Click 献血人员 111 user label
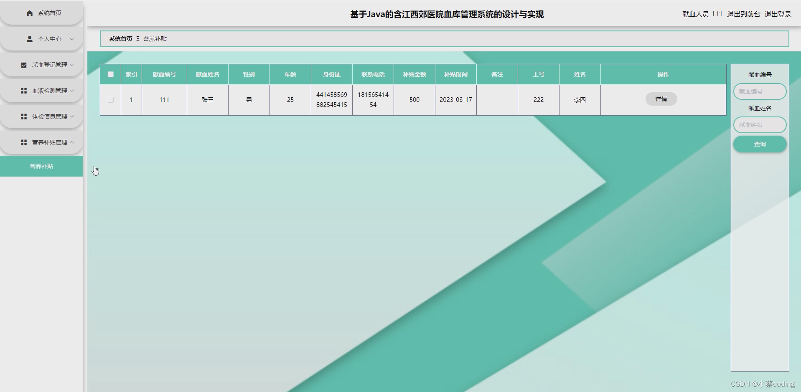 pos(702,14)
